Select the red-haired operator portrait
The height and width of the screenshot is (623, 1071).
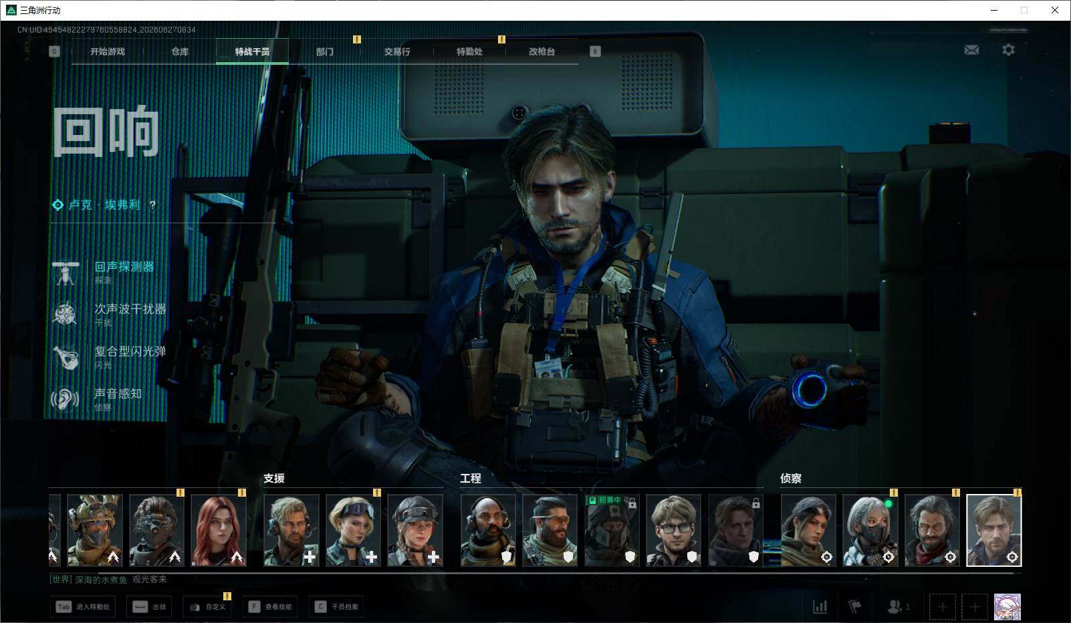click(219, 531)
